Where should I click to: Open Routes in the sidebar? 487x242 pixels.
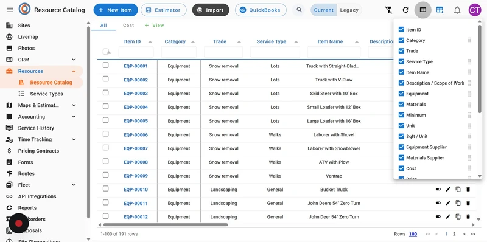[x=26, y=174]
